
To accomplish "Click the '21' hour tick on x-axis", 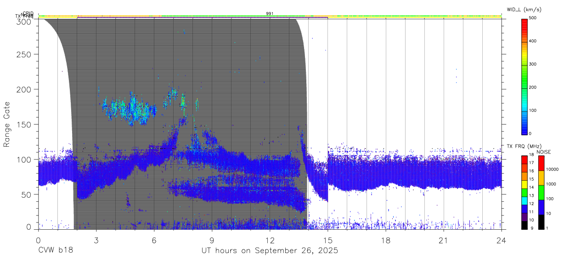I will tap(444, 240).
